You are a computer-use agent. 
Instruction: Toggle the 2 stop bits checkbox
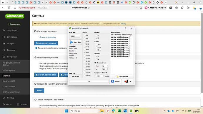pyautogui.click(x=97, y=59)
